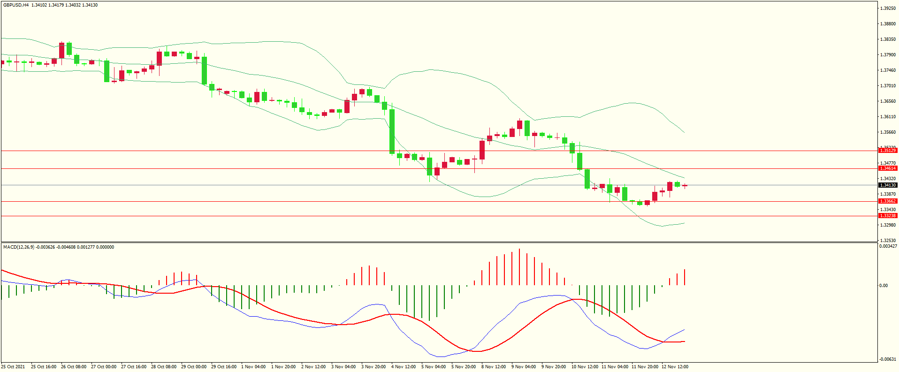Click the 1.39250 value on price scale
Screen dimensions: 899x372
click(x=888, y=8)
